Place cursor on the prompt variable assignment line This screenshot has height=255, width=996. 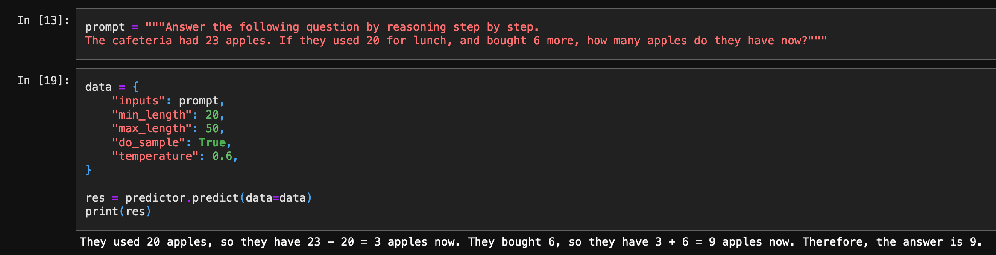[312, 27]
